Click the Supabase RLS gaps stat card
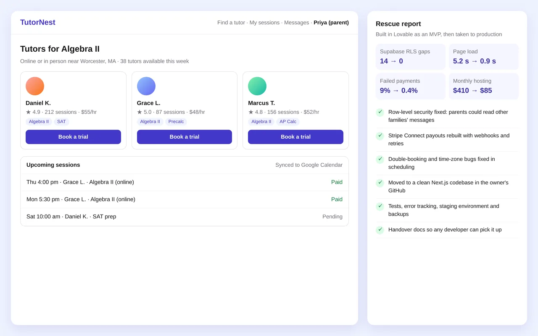Image resolution: width=538 pixels, height=336 pixels. tap(411, 57)
